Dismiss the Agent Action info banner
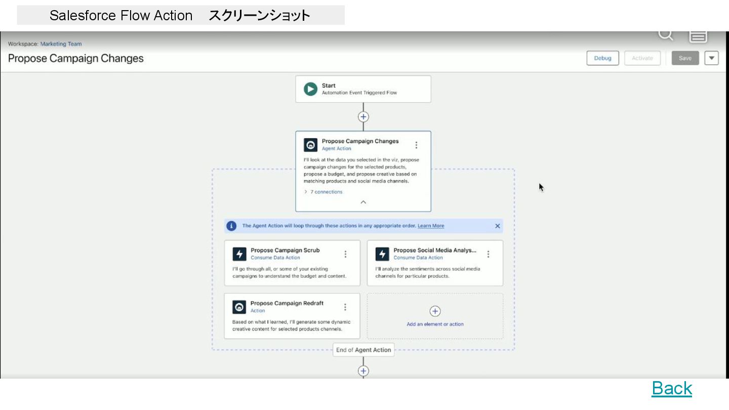729x410 pixels. coord(497,226)
